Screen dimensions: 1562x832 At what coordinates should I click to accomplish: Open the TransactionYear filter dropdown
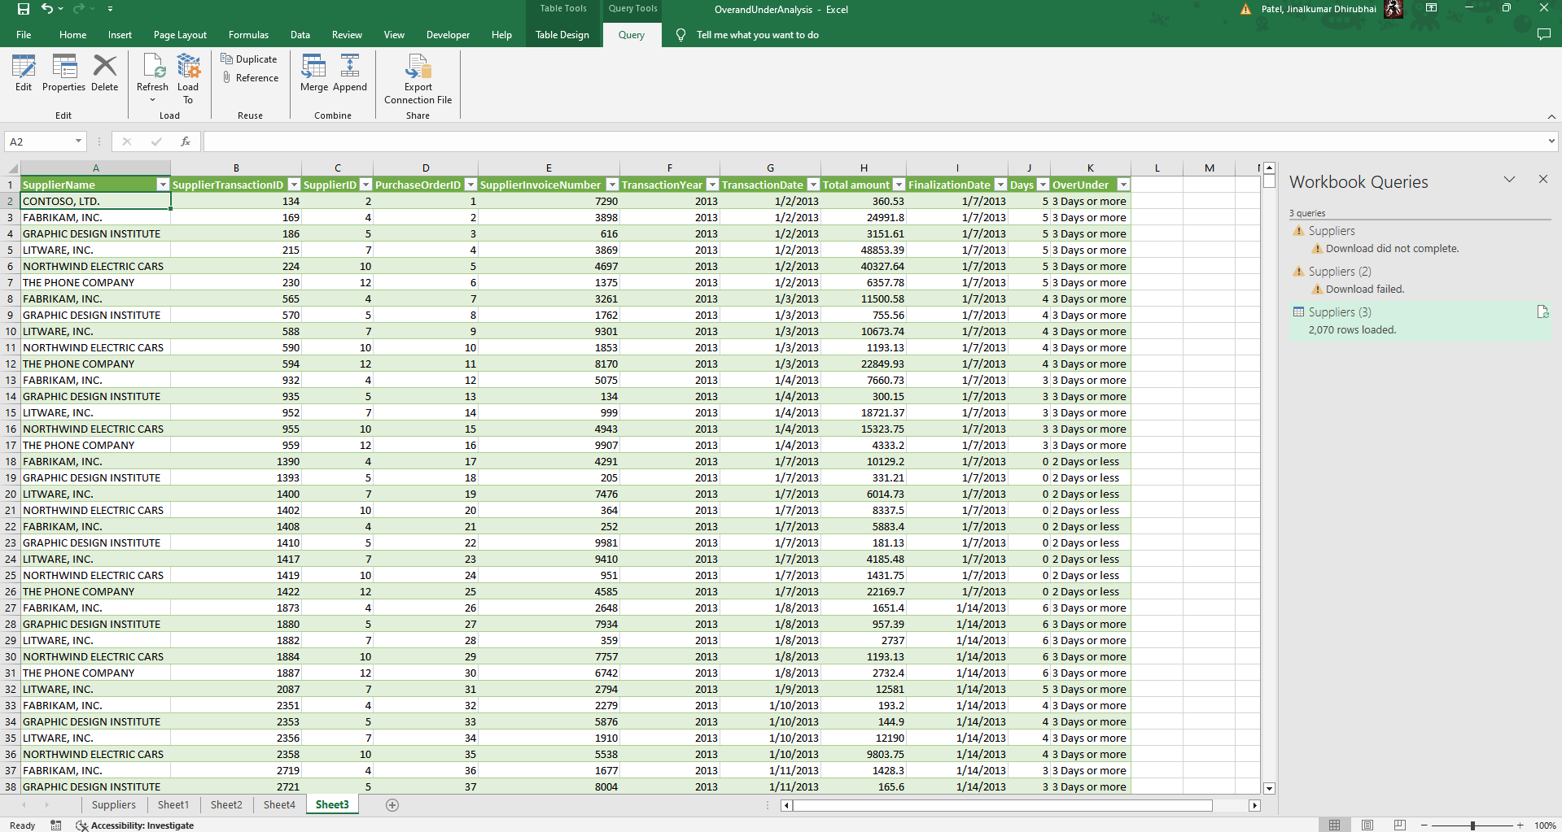tap(712, 185)
